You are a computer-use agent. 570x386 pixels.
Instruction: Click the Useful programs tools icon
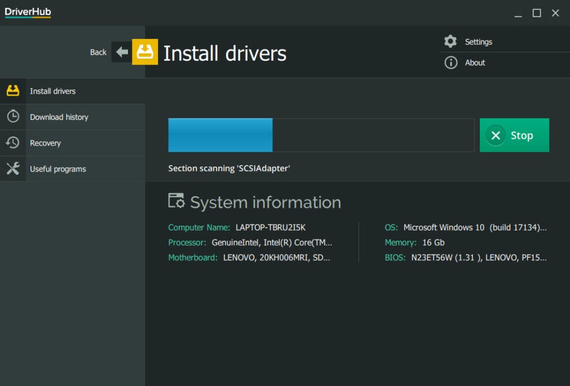[13, 168]
